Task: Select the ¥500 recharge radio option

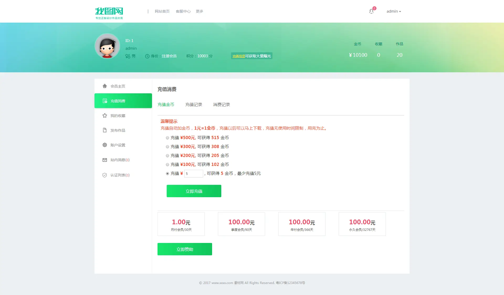Action: coord(167,138)
